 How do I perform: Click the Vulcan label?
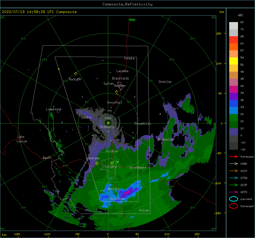(144, 210)
